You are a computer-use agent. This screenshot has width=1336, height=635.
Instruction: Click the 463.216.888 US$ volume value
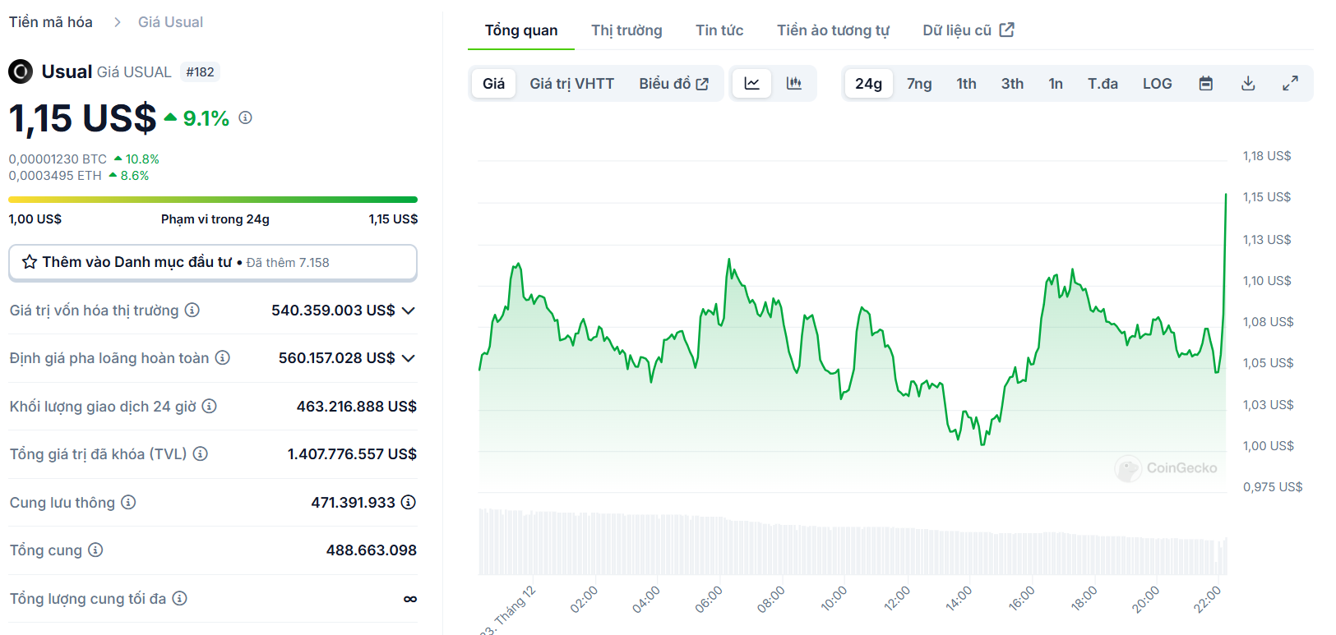(x=357, y=406)
